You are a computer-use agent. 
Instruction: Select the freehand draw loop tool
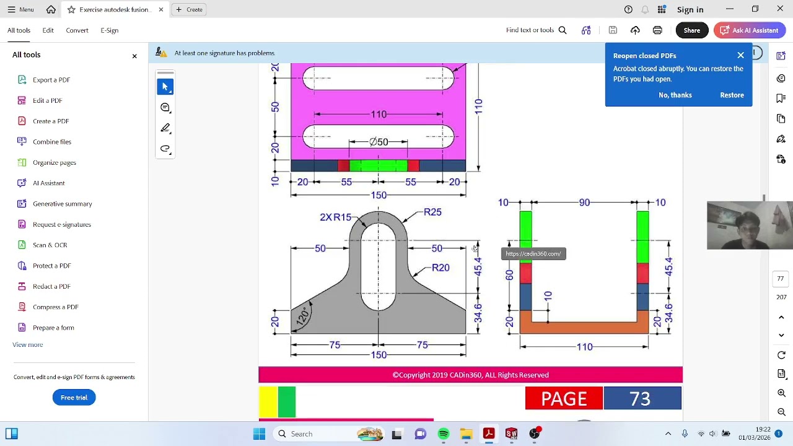coord(165,149)
